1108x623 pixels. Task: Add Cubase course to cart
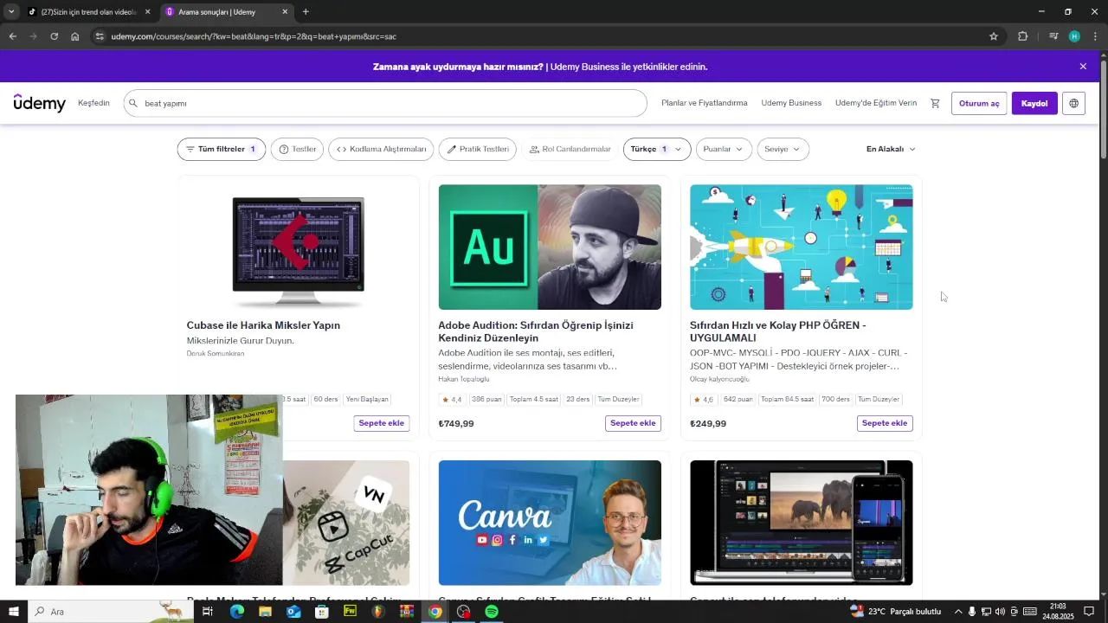click(382, 423)
